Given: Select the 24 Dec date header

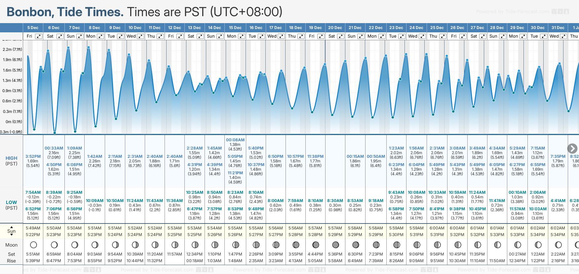Looking at the screenshot, I should pos(416,28).
